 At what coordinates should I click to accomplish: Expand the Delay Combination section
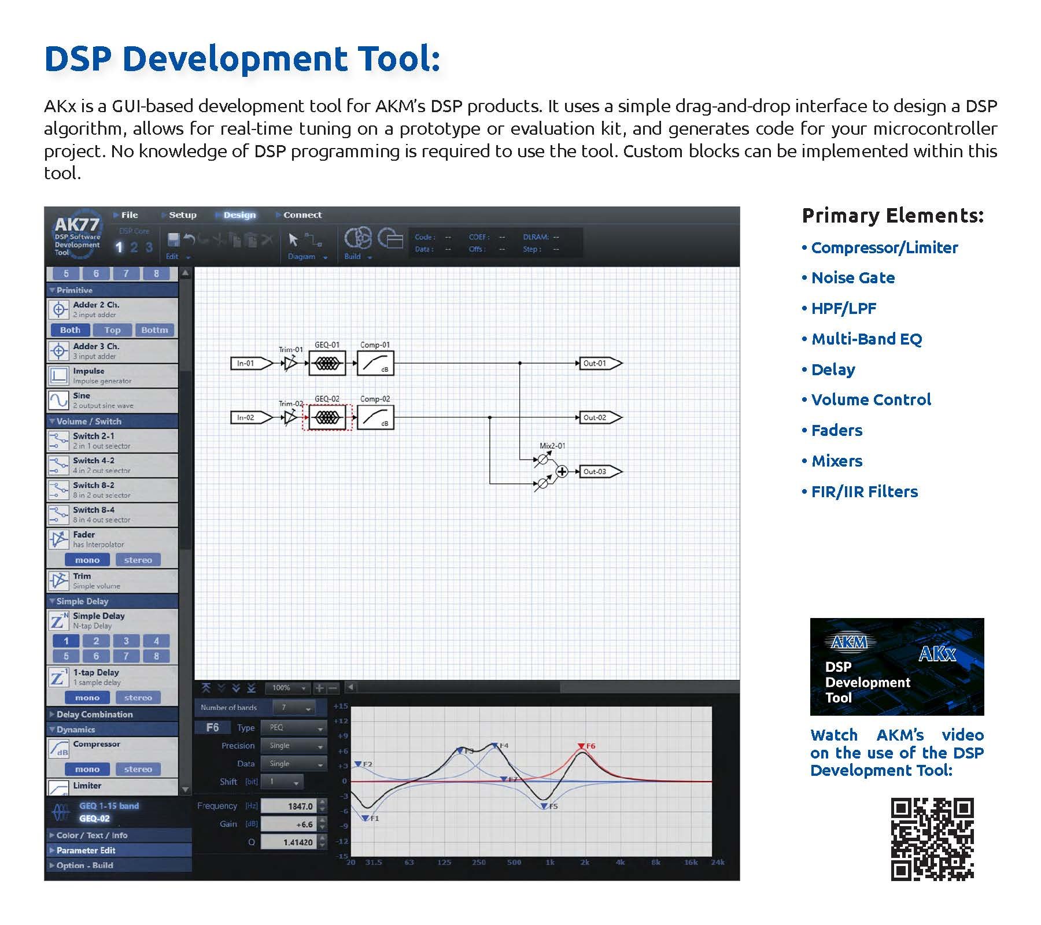(x=94, y=714)
